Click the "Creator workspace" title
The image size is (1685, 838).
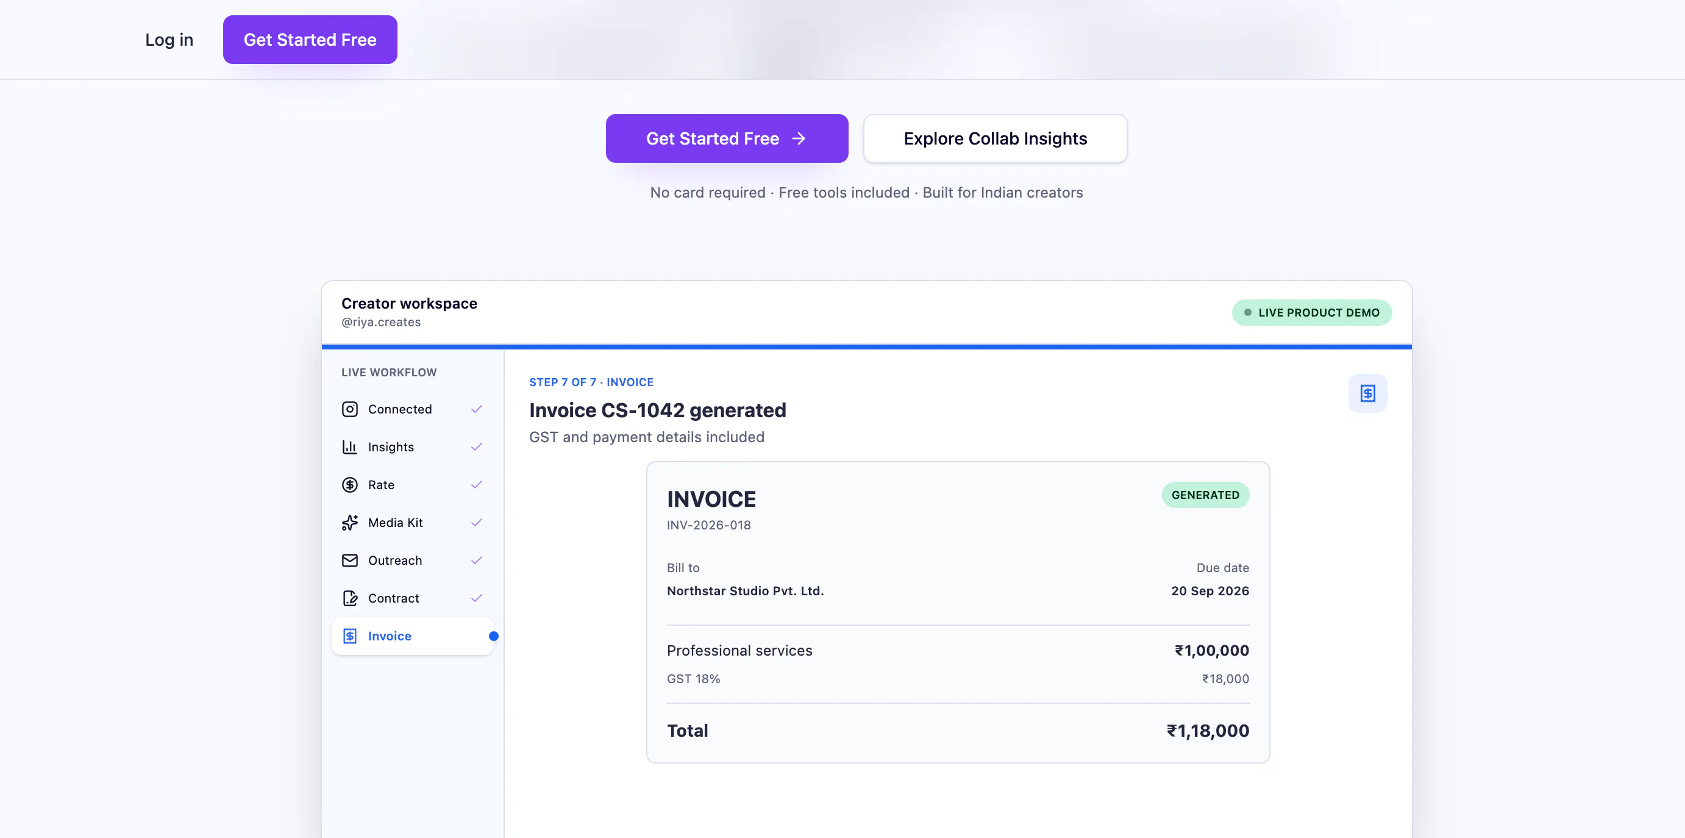(x=410, y=304)
